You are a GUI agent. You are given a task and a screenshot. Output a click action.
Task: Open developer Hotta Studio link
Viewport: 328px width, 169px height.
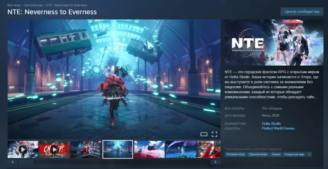pyautogui.click(x=271, y=124)
